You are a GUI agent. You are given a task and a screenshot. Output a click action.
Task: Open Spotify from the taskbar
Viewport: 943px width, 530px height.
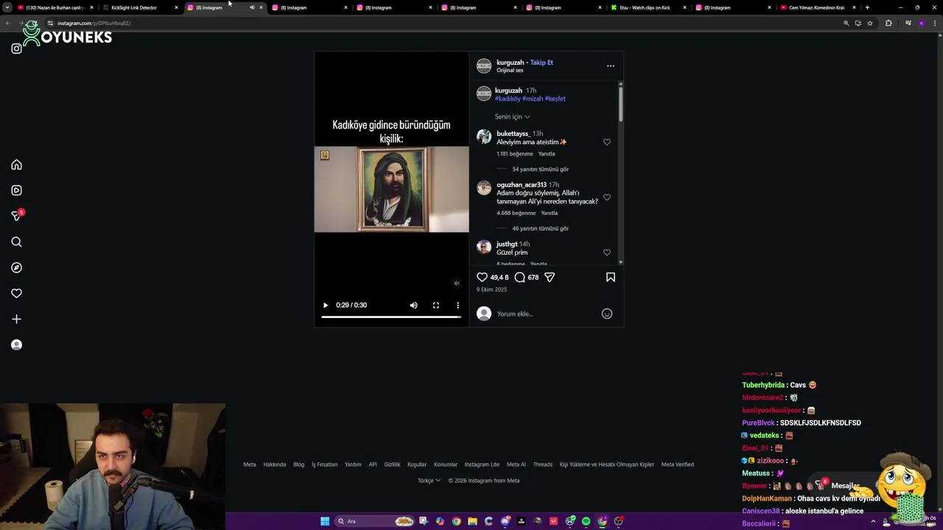click(x=586, y=521)
